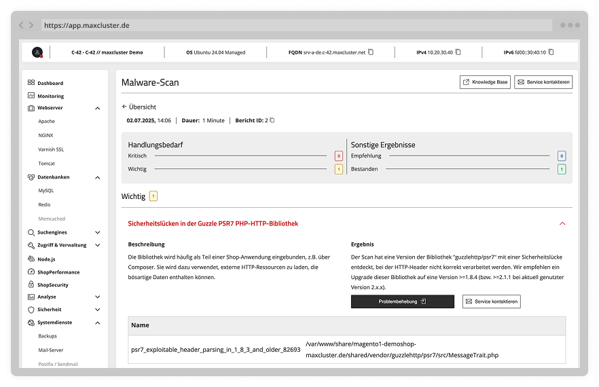Click the Wichtig section heading badge

pos(153,196)
